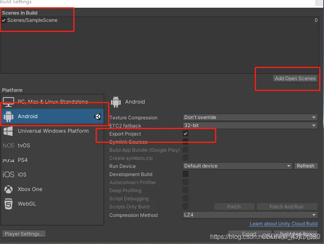Toggle Build App Bundle (Google Play) checkbox

tap(185, 150)
